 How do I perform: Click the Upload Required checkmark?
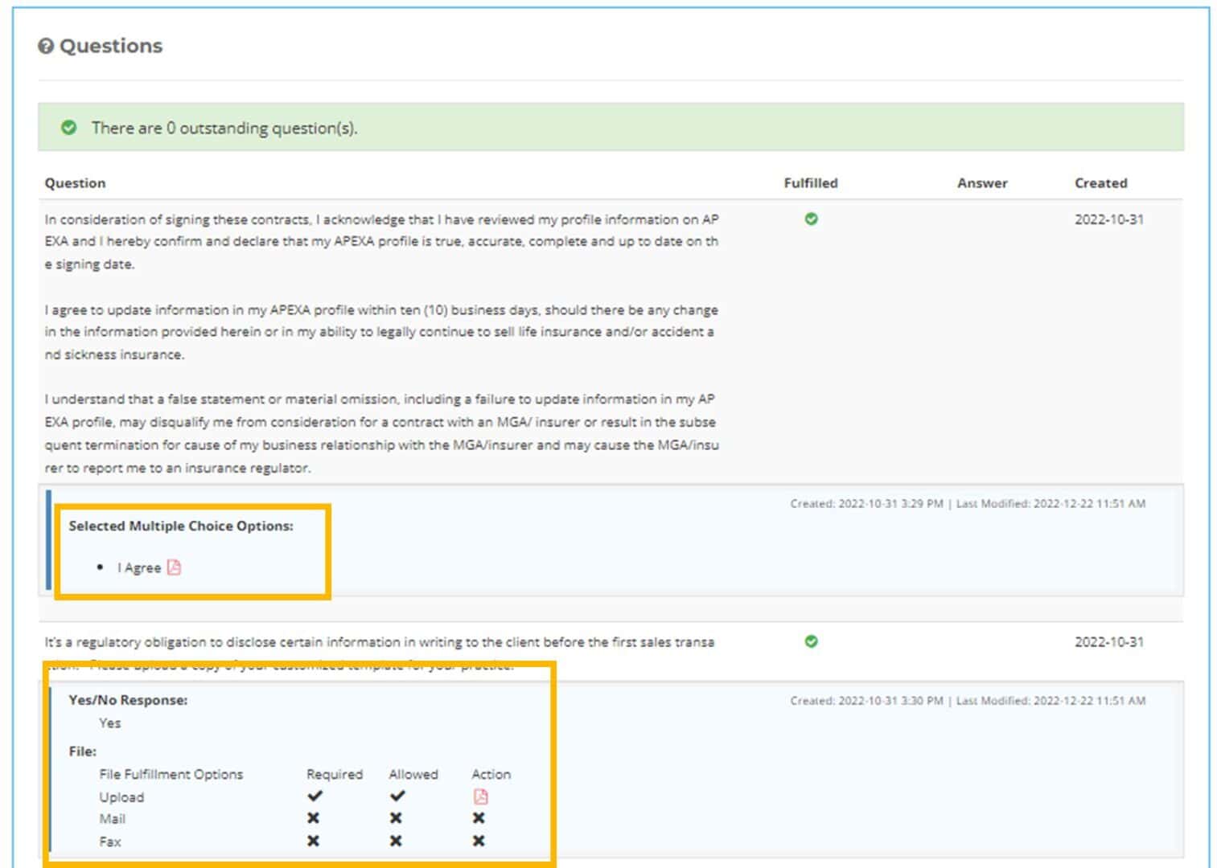pos(315,796)
